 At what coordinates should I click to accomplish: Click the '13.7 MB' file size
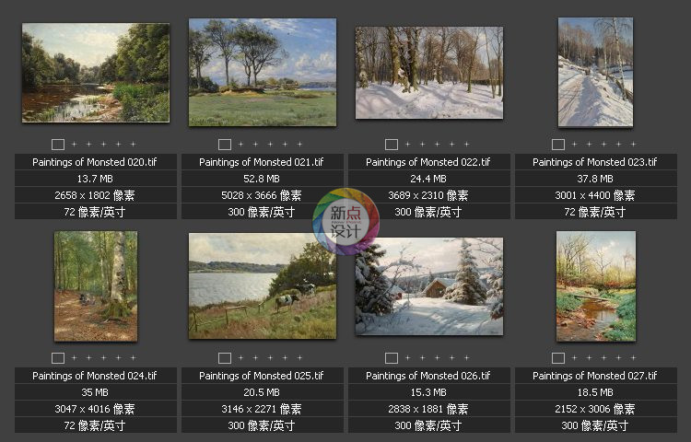pos(95,179)
